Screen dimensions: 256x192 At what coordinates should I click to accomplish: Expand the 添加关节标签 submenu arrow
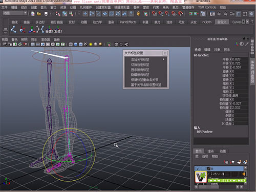pos(163,59)
